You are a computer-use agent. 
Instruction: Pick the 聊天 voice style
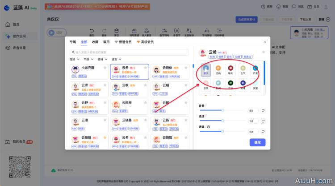pyautogui.click(x=230, y=69)
